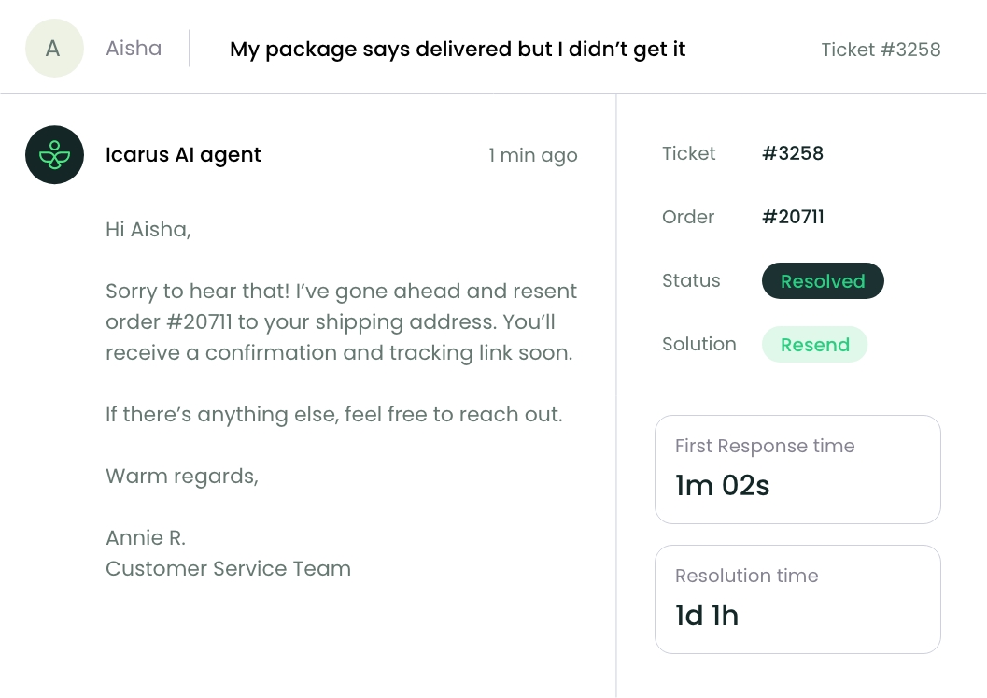The width and height of the screenshot is (987, 698).
Task: Click the 1d 1h resolution time value
Action: (x=706, y=616)
